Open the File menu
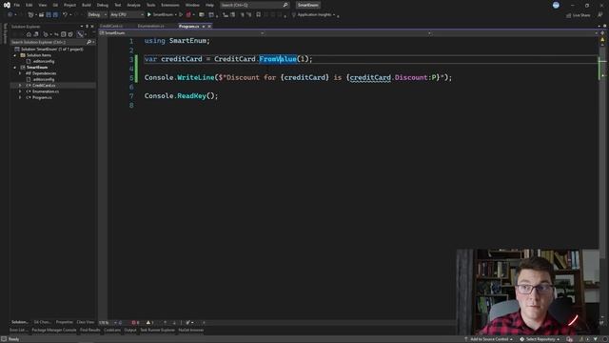 pos(17,5)
